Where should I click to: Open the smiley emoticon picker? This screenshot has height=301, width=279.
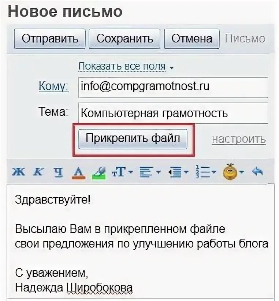pos(230,171)
